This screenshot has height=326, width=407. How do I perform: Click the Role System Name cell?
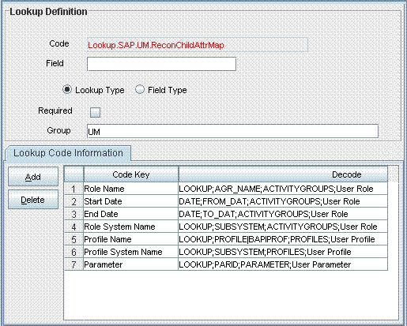[x=131, y=227]
